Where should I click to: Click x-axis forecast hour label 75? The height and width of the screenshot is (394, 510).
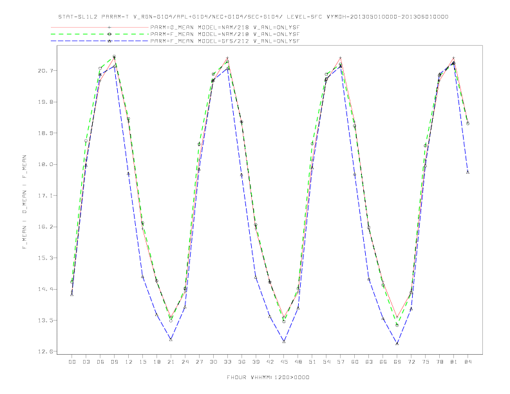point(426,362)
